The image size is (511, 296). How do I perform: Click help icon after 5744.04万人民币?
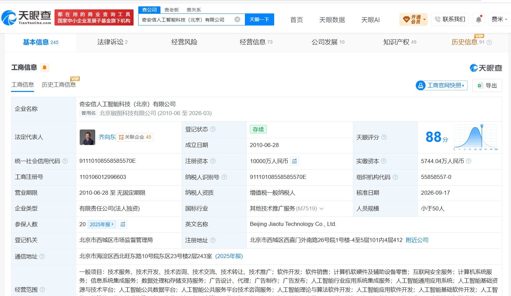469,161
